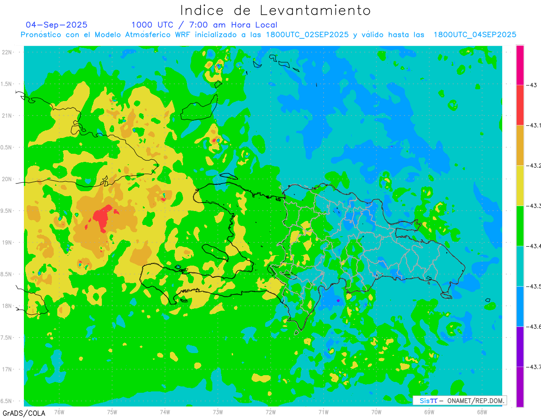Click the 18N latitude axis label
Viewport: 541px width, 418px height.
pyautogui.click(x=7, y=306)
